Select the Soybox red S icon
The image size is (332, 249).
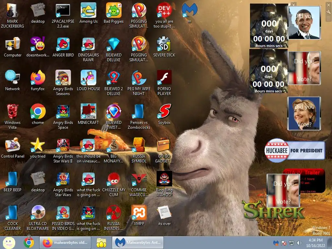(x=164, y=114)
